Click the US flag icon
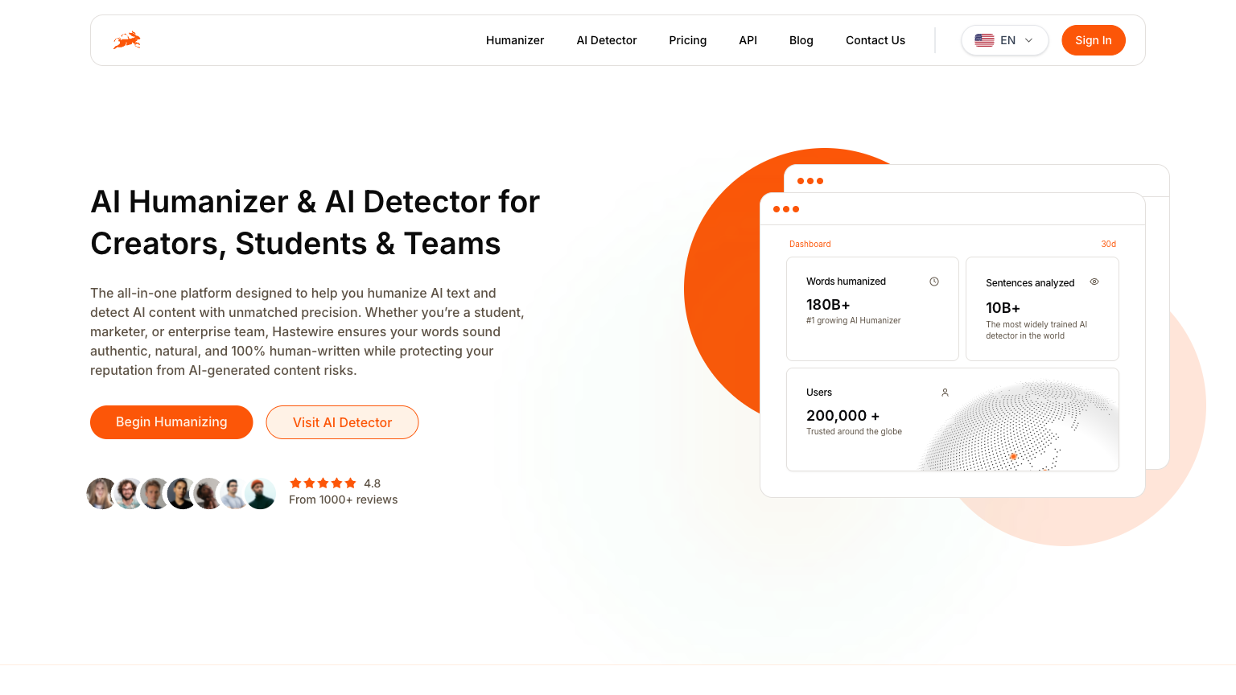This screenshot has height=695, width=1236. point(984,40)
